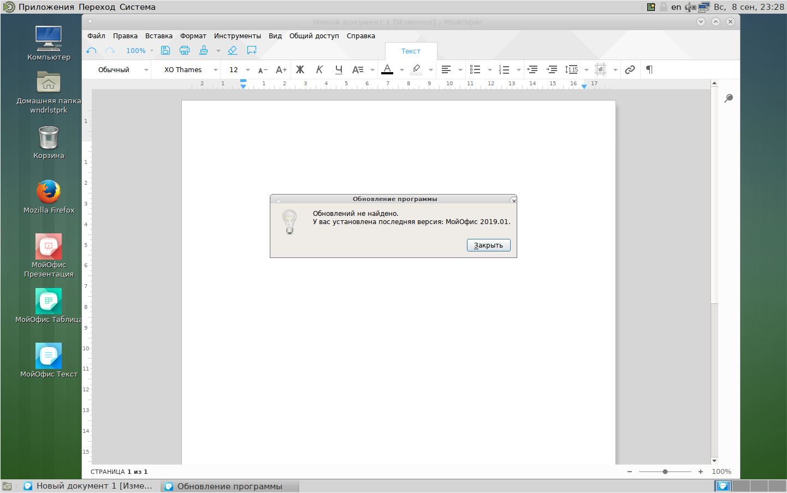787x493 pixels.
Task: Switch to Обновление программы taskbar entry
Action: [230, 486]
